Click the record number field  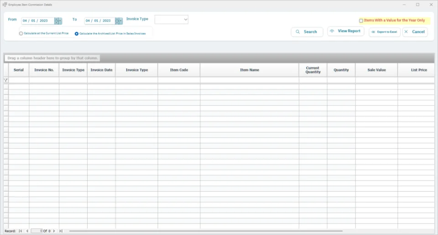click(37, 231)
